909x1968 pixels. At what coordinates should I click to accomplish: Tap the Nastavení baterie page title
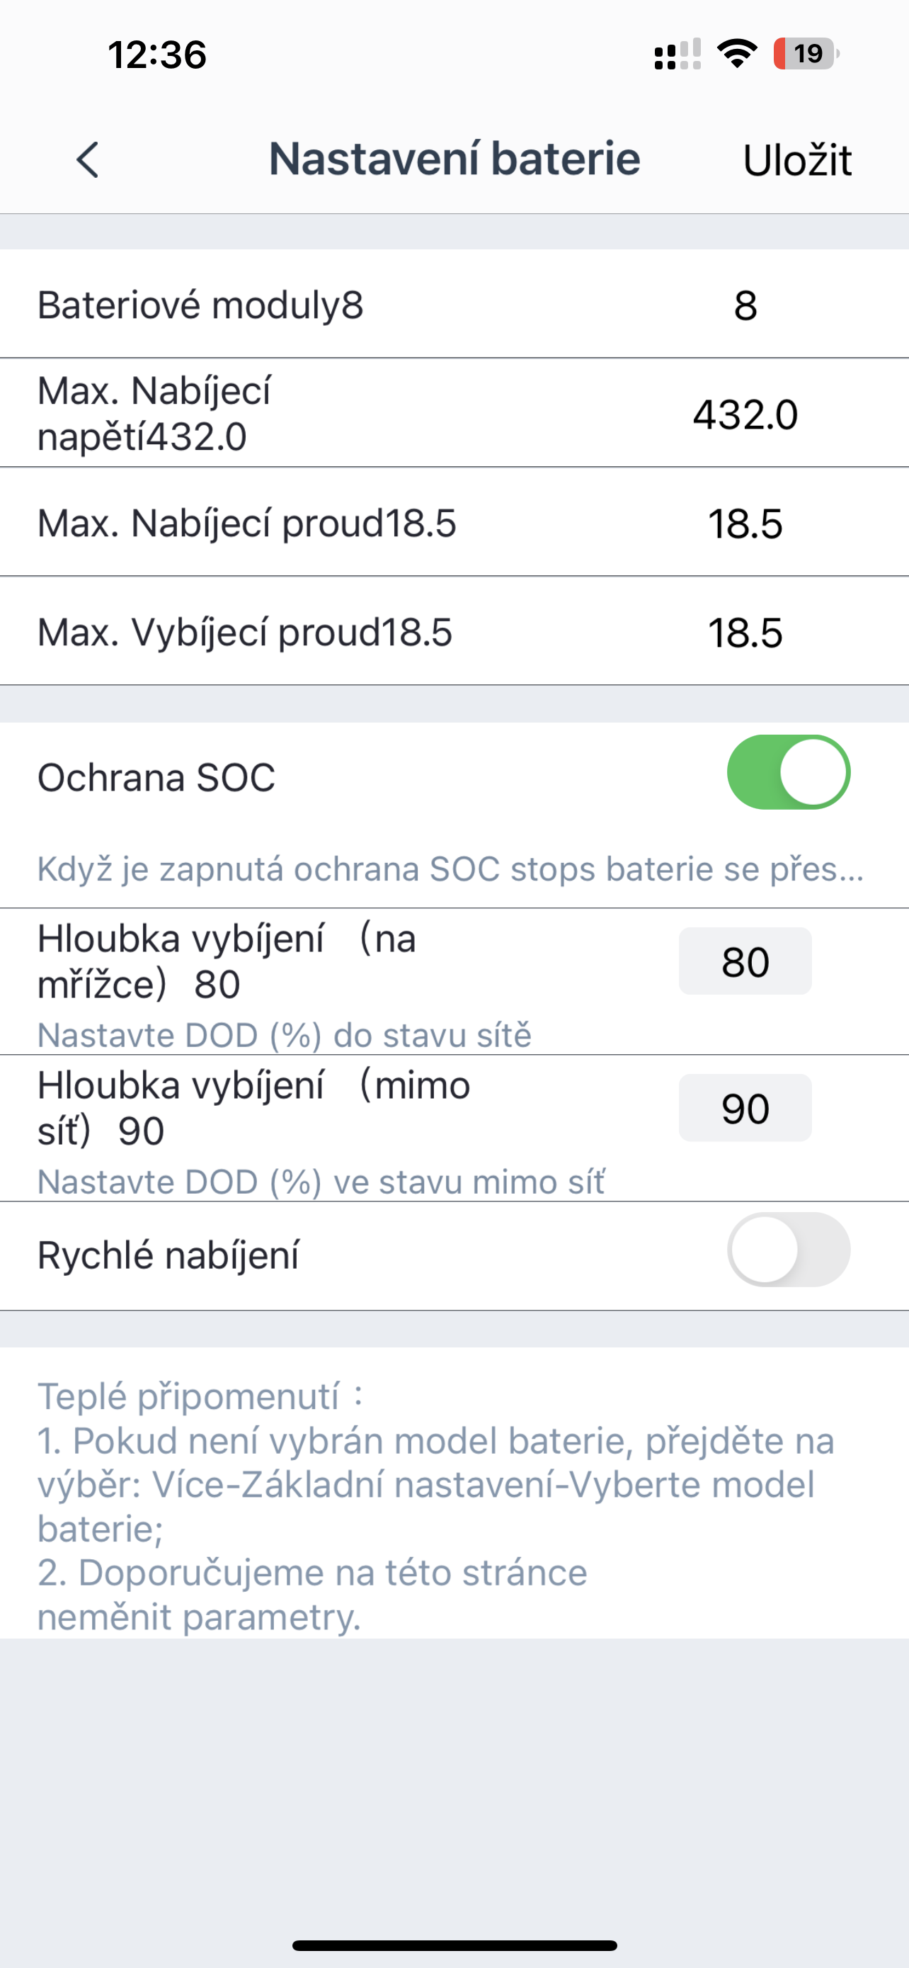coord(454,159)
